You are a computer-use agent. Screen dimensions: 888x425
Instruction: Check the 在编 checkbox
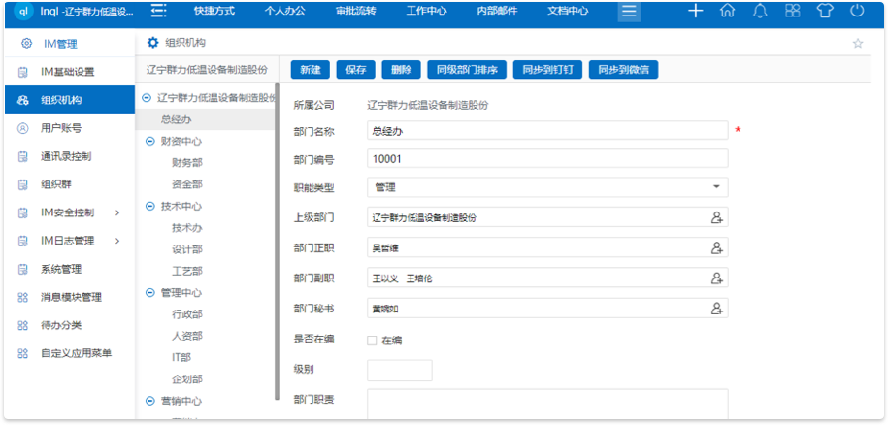(372, 341)
